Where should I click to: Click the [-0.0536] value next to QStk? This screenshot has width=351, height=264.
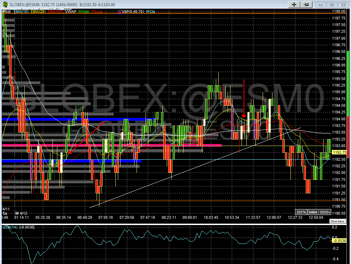27,227
